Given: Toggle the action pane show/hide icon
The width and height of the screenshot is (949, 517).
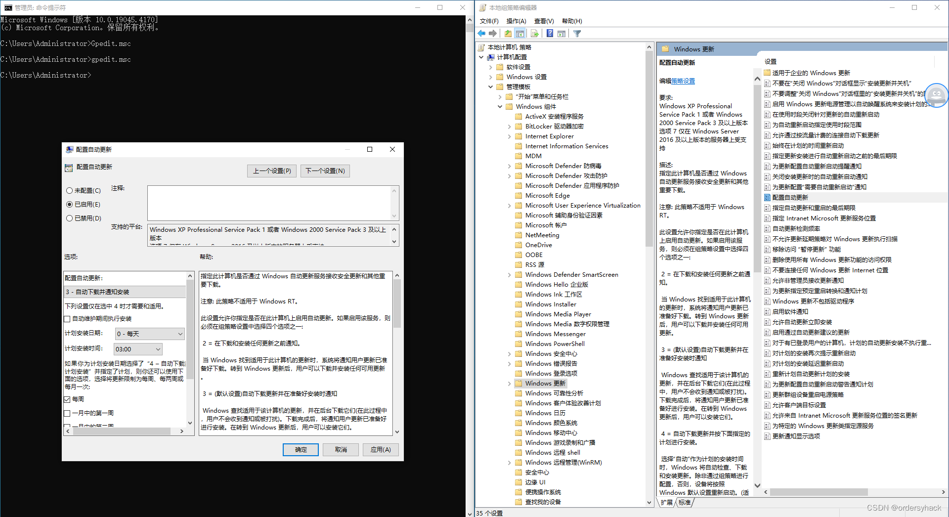Looking at the screenshot, I should 561,33.
